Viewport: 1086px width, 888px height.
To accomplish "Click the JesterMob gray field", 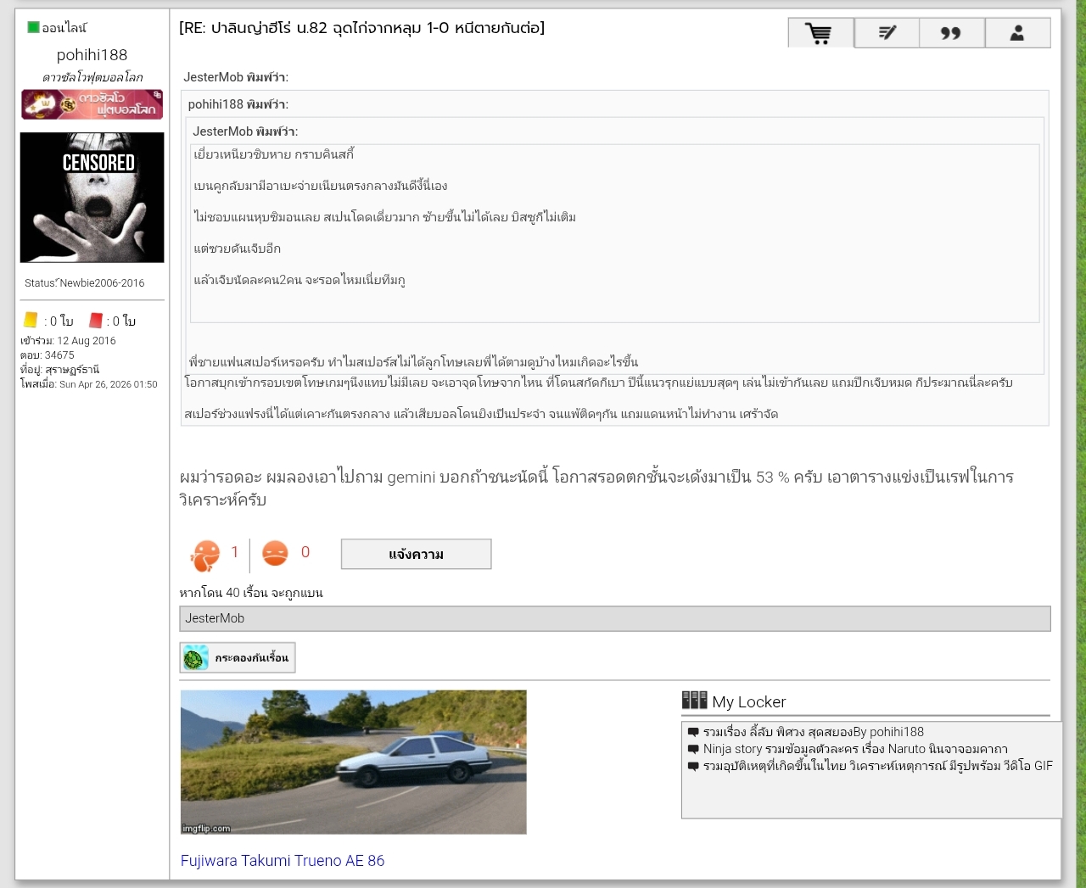I will [615, 618].
